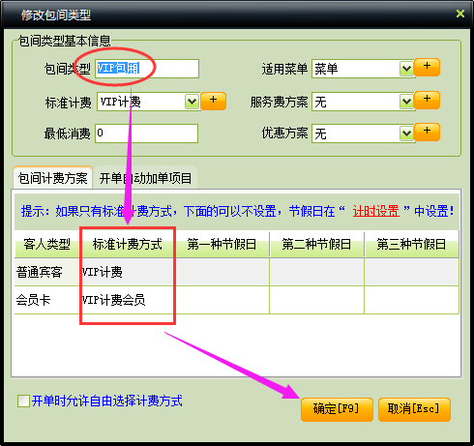Click the 包间类型 text field
Image resolution: width=474 pixels, height=446 pixels.
coord(147,69)
